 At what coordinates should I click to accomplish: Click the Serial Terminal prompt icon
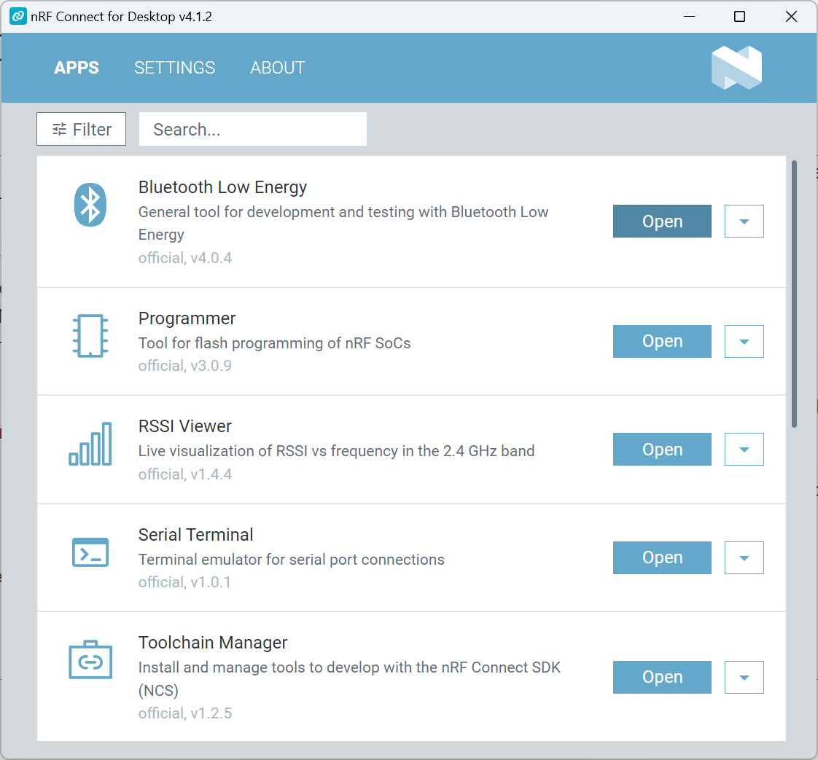tap(90, 552)
